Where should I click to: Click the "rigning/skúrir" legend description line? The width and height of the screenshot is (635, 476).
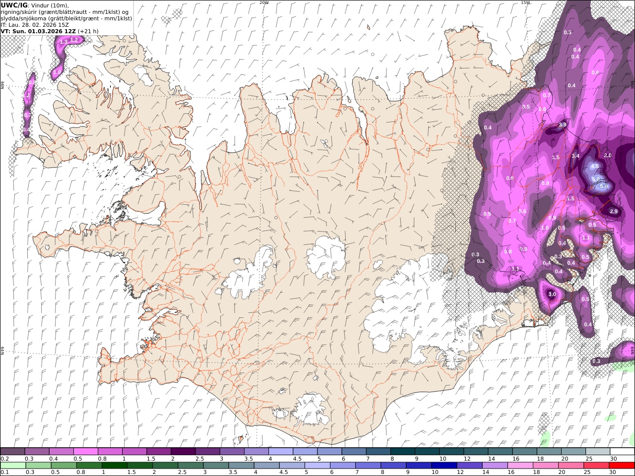coord(64,11)
